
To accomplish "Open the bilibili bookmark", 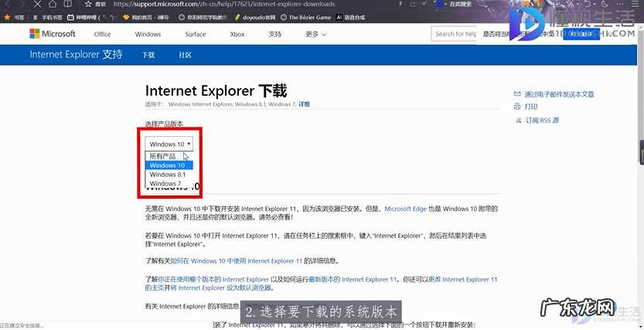I will click(91, 18).
